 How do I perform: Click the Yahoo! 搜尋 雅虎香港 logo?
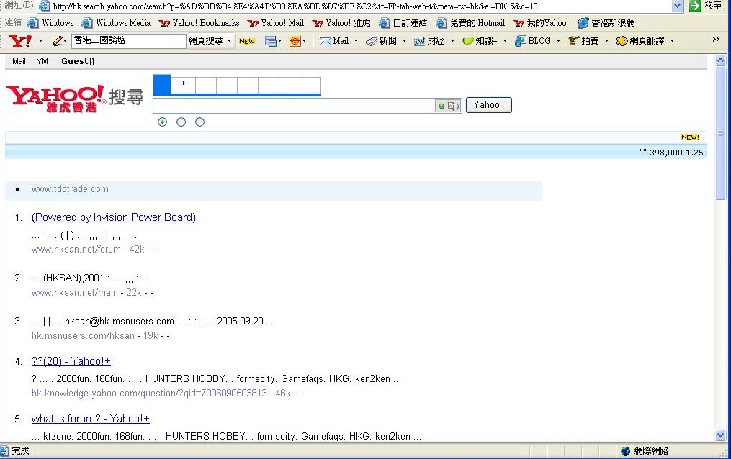pyautogui.click(x=75, y=99)
